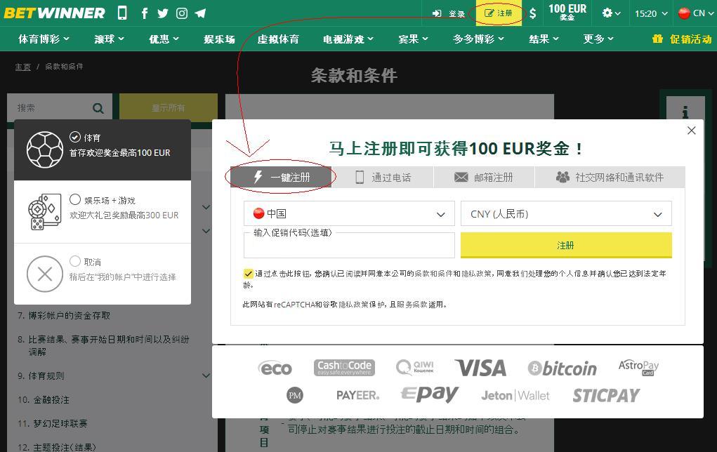The width and height of the screenshot is (717, 452).
Task: Click the Epay payment logo
Action: click(x=429, y=394)
